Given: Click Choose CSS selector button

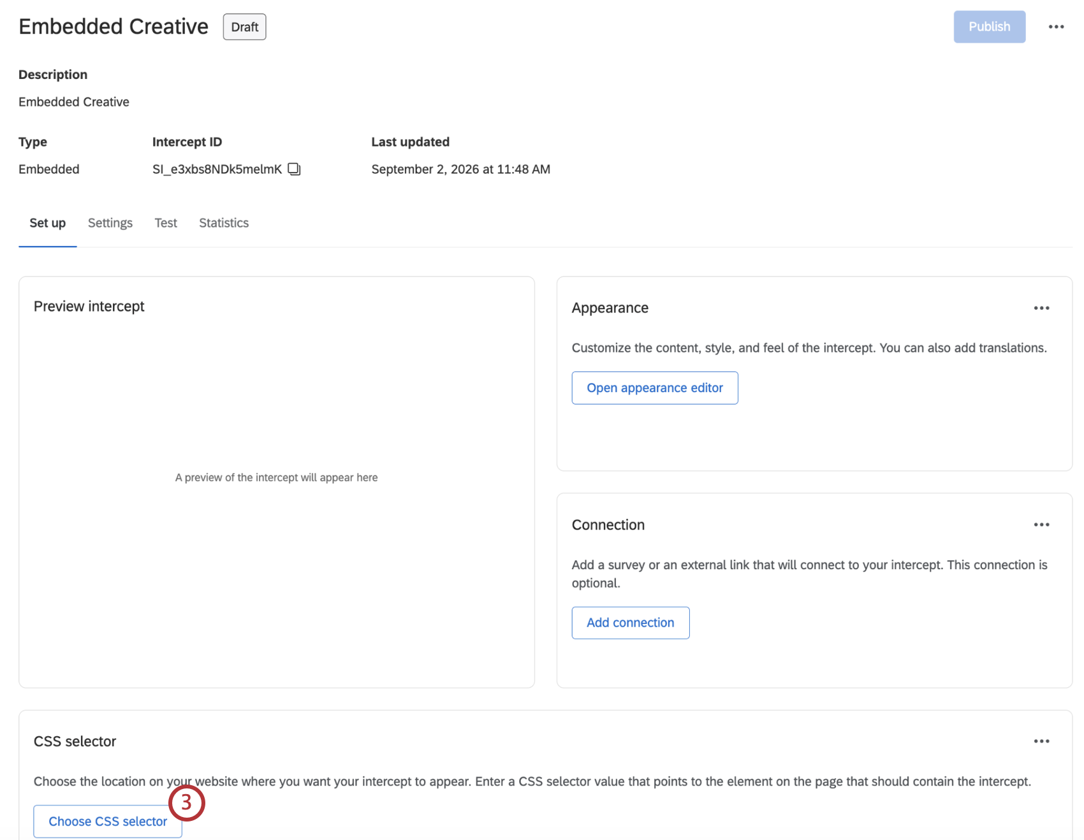Looking at the screenshot, I should (x=108, y=822).
